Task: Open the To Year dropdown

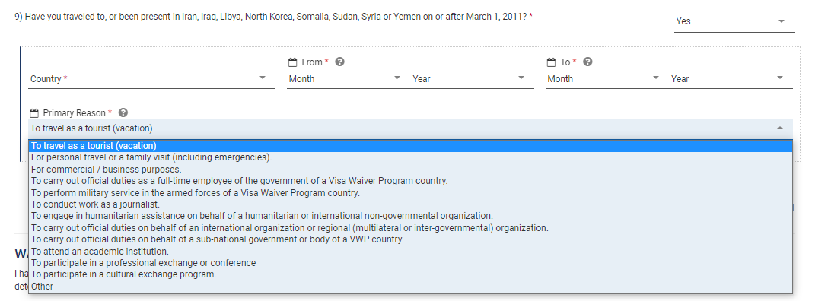Action: [x=731, y=79]
